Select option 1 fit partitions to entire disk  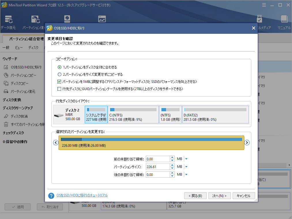(59, 67)
